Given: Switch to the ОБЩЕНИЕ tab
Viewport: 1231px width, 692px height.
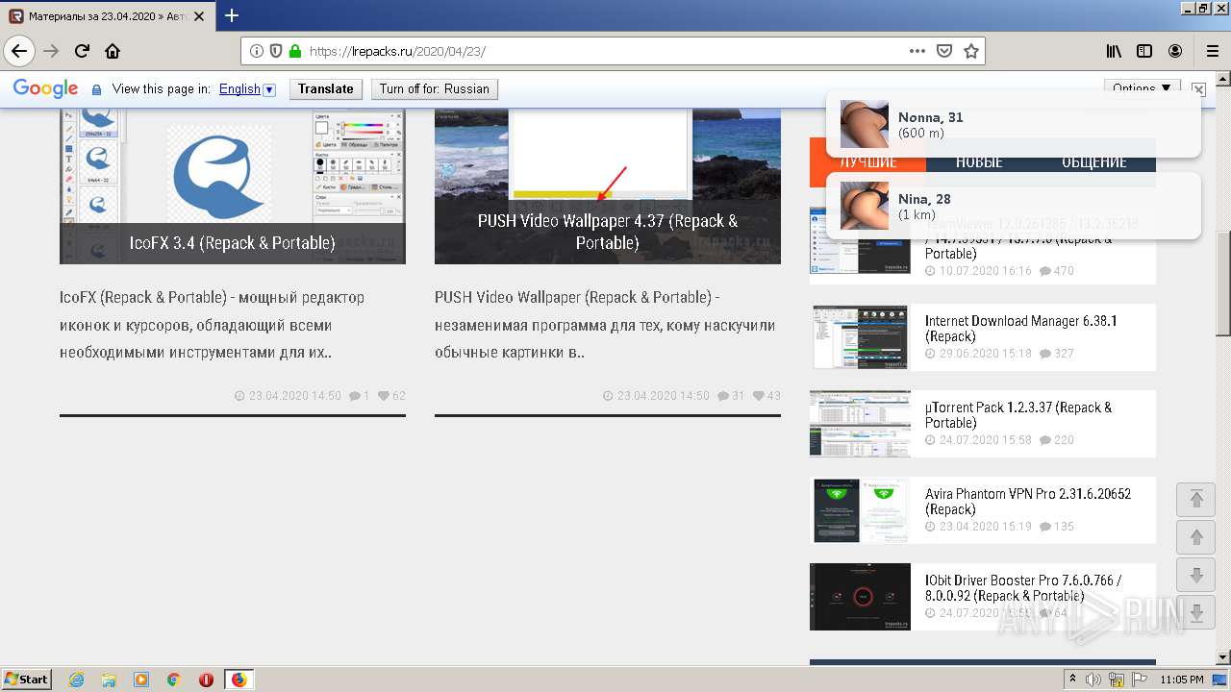Looking at the screenshot, I should click(x=1094, y=161).
